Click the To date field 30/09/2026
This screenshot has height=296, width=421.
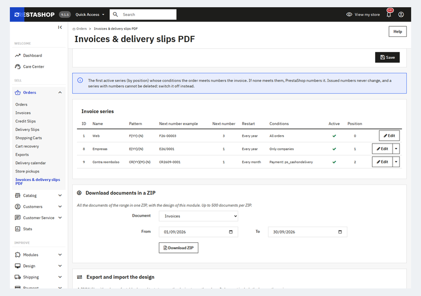[x=307, y=232]
